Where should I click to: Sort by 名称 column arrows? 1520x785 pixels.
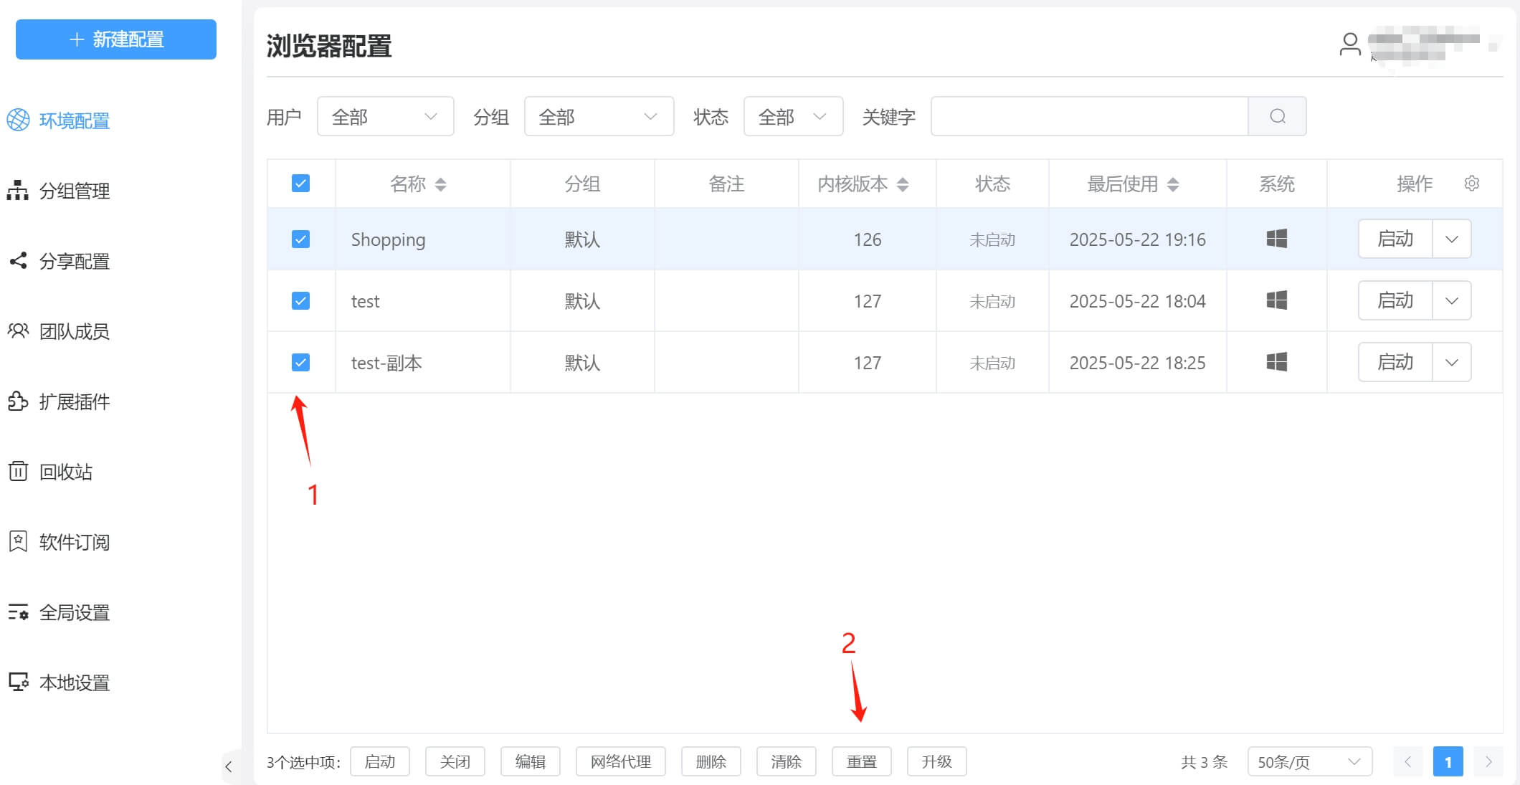[441, 184]
